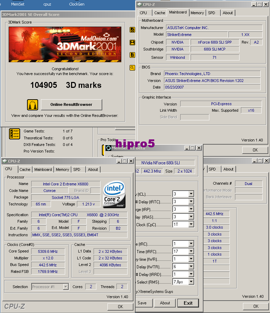Click the MemSet taskbar item
The image size is (270, 313).
pos(18,4)
